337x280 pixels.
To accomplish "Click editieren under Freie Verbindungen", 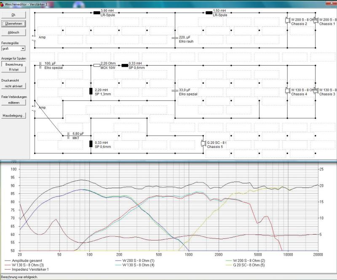I will click(13, 103).
